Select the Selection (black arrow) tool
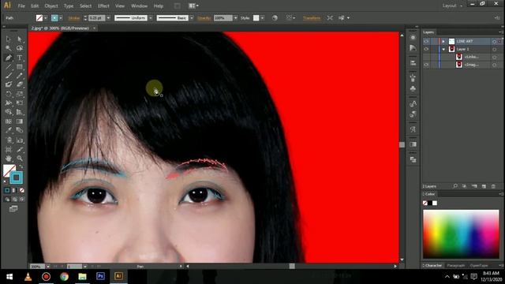Screen dimensions: 505x284 (9, 39)
